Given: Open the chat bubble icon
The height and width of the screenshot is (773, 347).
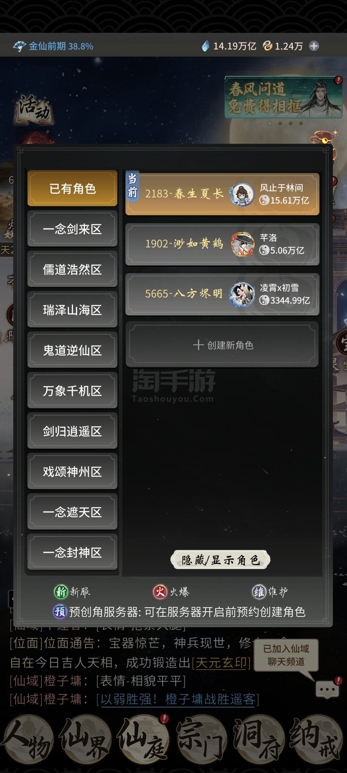Looking at the screenshot, I should [x=327, y=689].
